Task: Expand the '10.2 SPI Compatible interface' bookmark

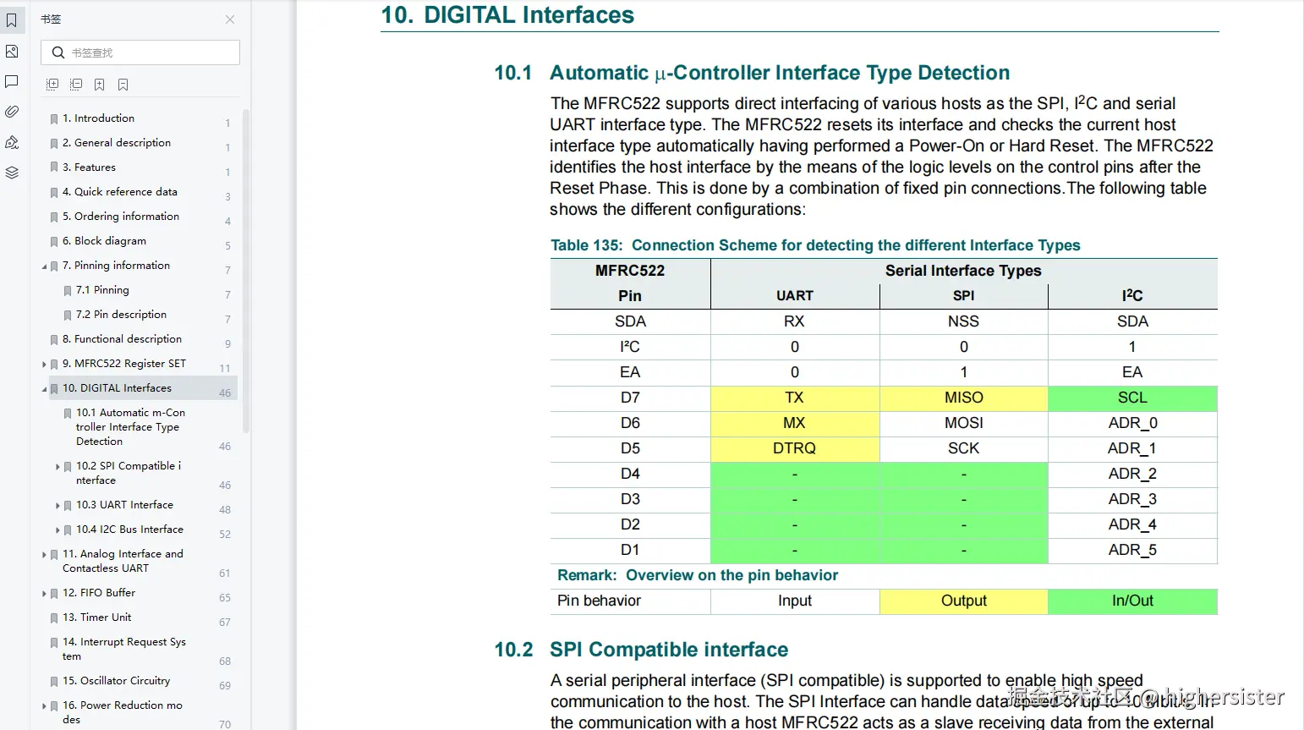Action: 58,467
